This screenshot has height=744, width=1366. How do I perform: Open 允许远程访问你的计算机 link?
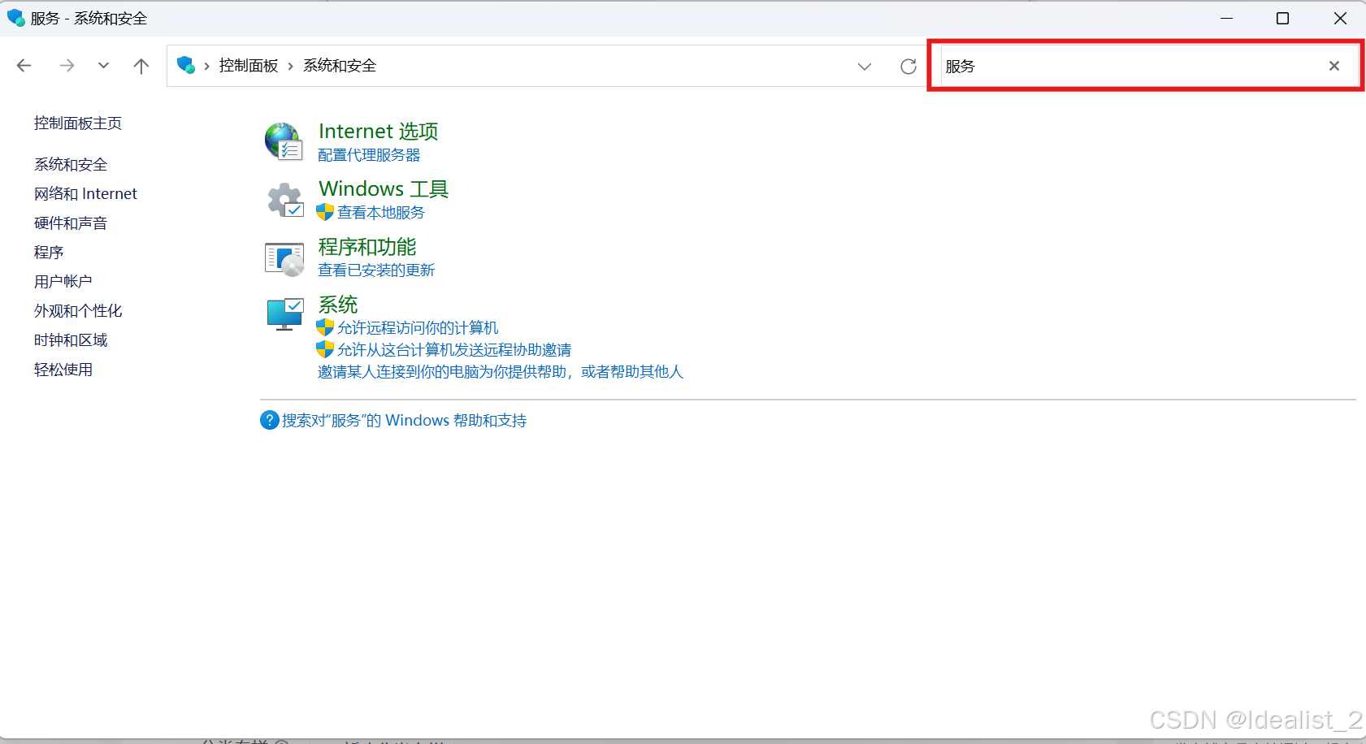point(418,328)
